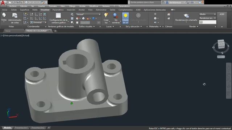The image size is (232, 130).
Task: Expand the Render panel
Action: point(194,26)
